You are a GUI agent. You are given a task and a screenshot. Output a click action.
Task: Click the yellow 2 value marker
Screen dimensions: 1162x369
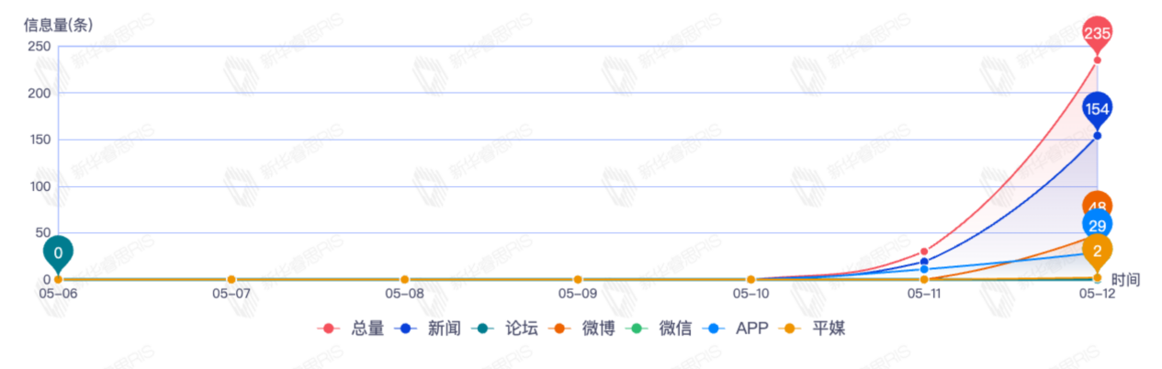(x=1098, y=251)
